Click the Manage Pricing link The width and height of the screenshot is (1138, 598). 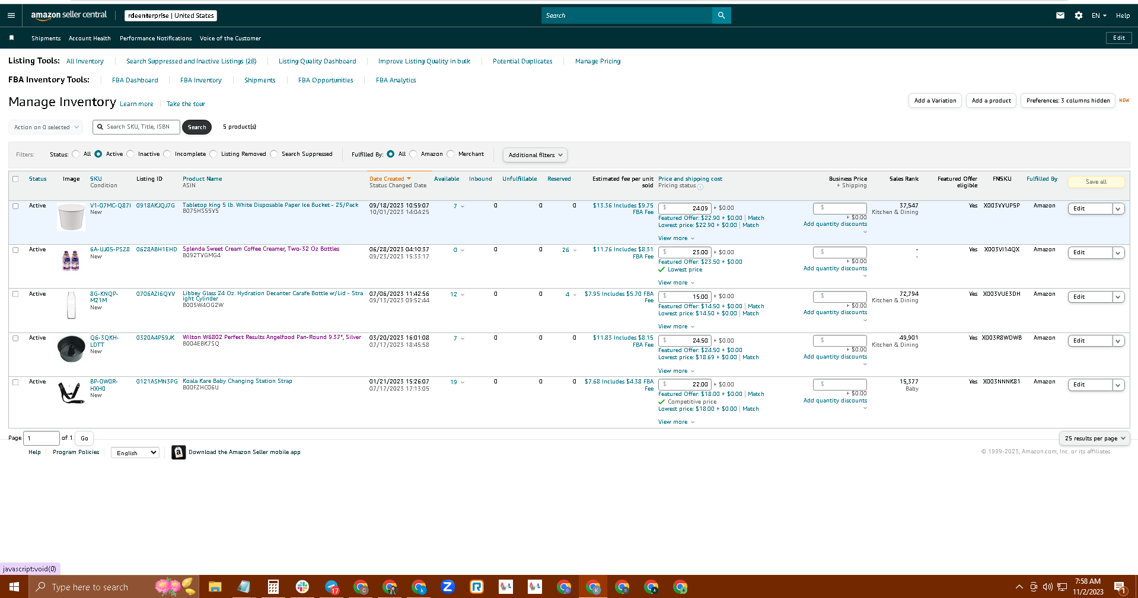(598, 62)
